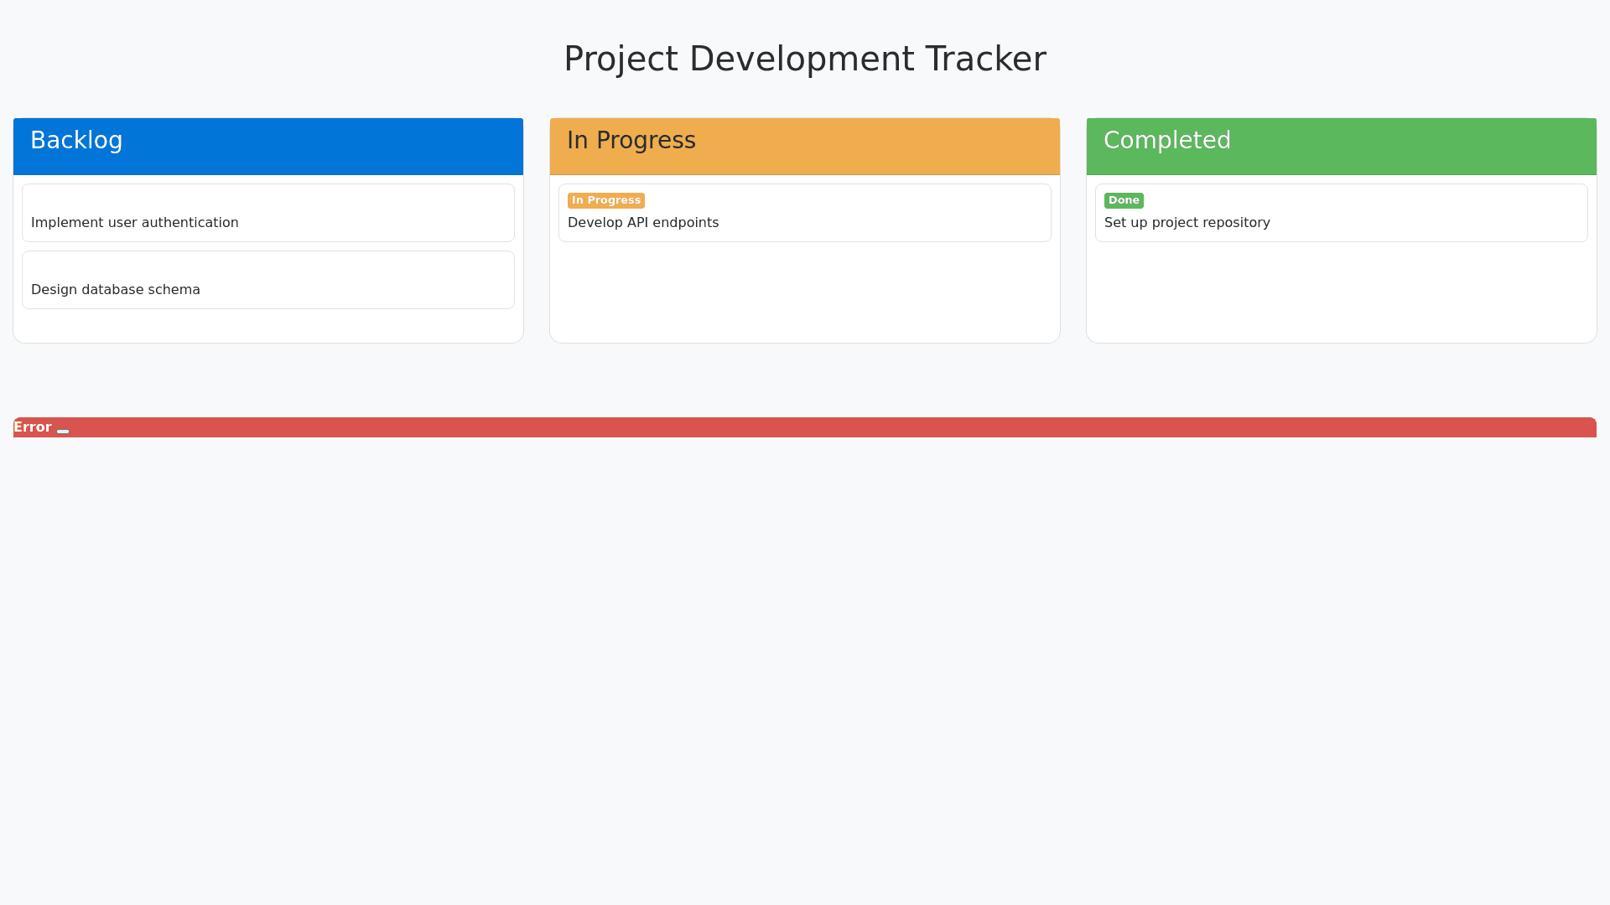Click the Project Development Tracker title

coord(804,59)
